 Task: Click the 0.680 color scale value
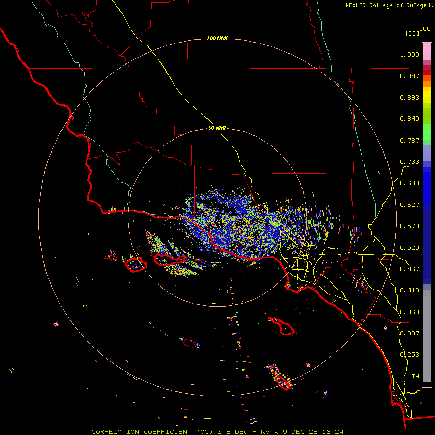pyautogui.click(x=409, y=183)
